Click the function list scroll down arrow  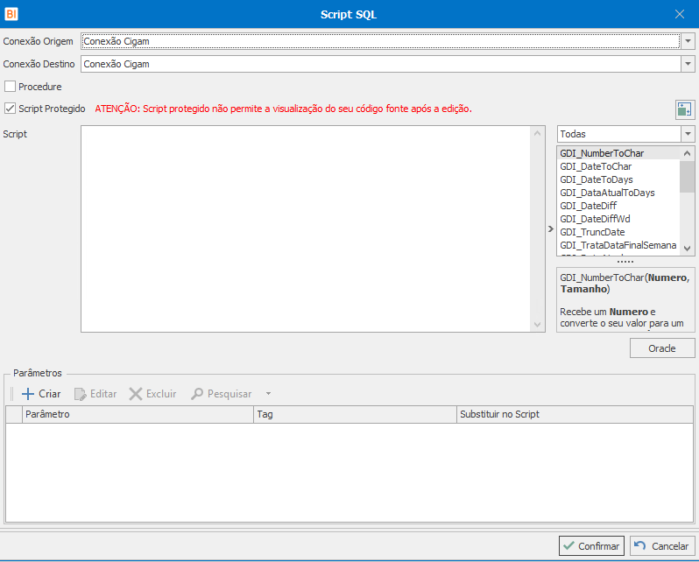click(687, 249)
